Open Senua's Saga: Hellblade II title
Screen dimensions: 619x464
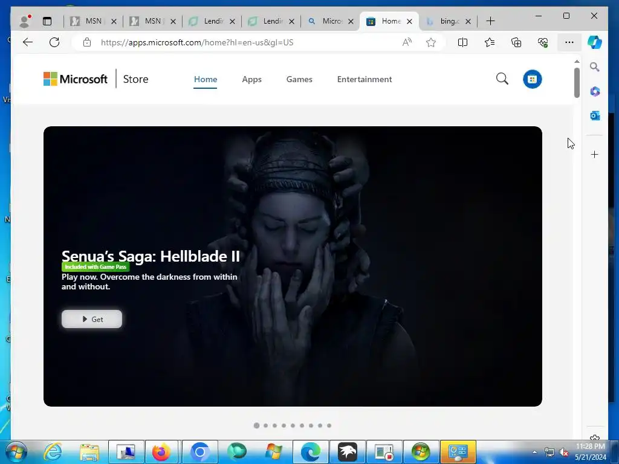[x=151, y=256]
